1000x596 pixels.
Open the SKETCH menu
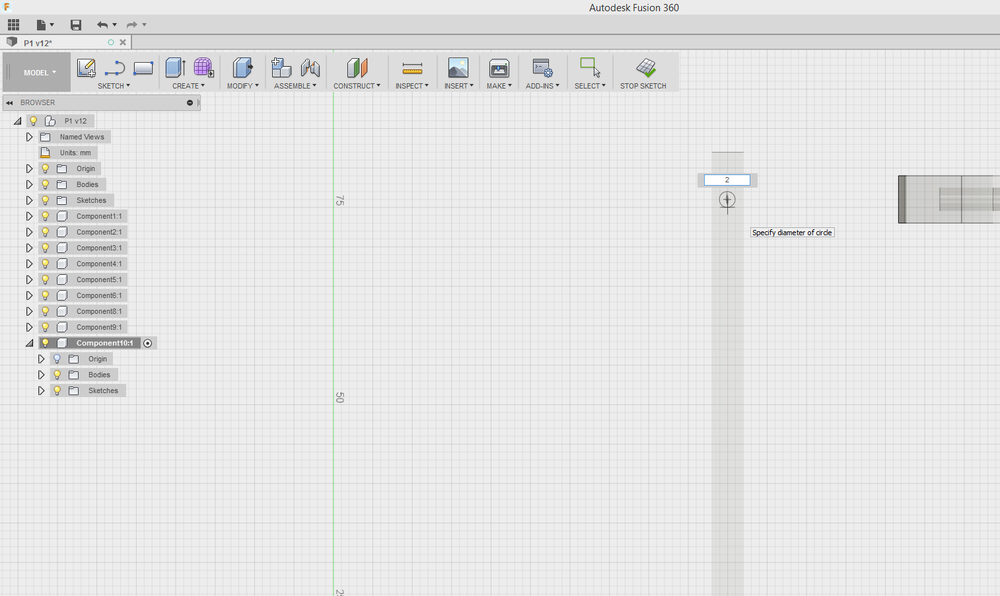point(114,86)
